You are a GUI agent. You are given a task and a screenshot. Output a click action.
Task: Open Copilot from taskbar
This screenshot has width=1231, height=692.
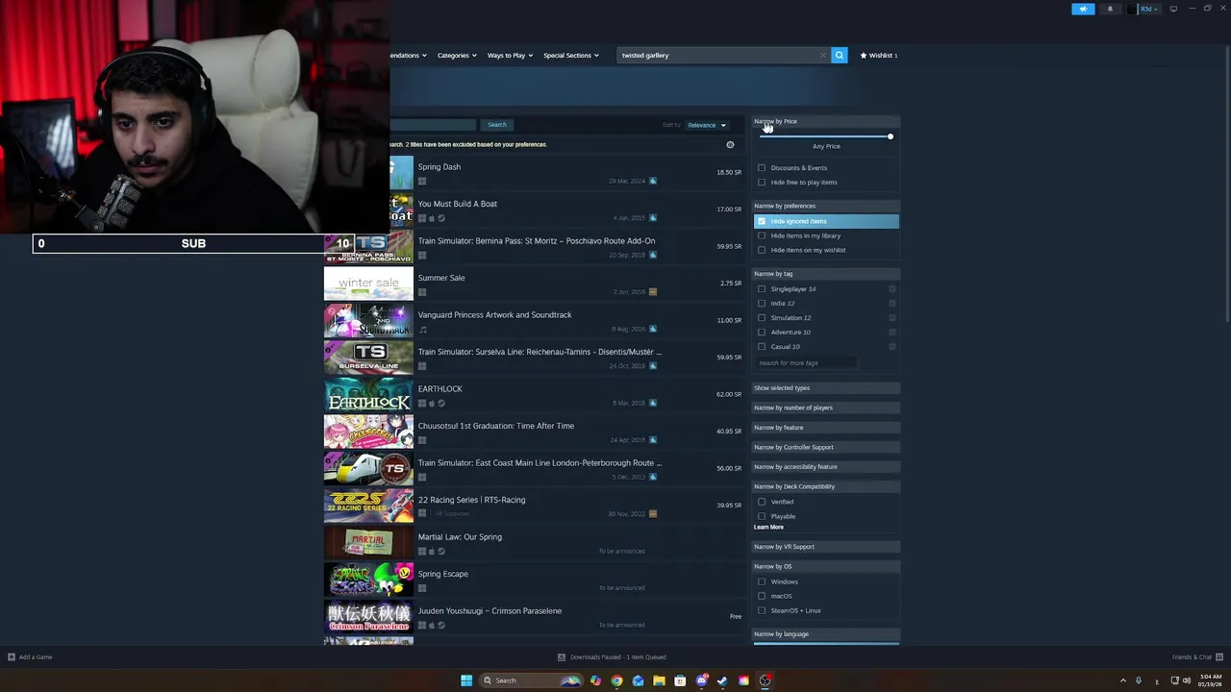pos(595,680)
